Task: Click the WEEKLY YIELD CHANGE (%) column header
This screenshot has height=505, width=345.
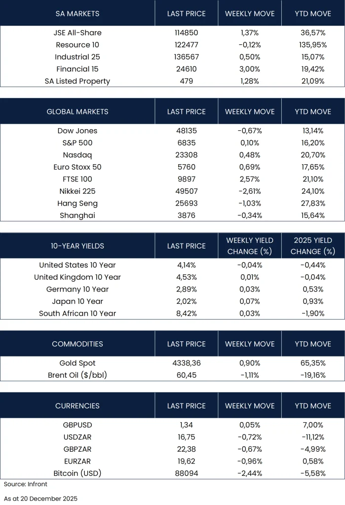Action: [250, 246]
